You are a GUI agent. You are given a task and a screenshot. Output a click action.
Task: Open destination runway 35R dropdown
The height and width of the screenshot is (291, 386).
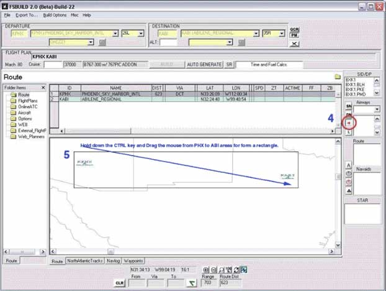click(x=282, y=34)
